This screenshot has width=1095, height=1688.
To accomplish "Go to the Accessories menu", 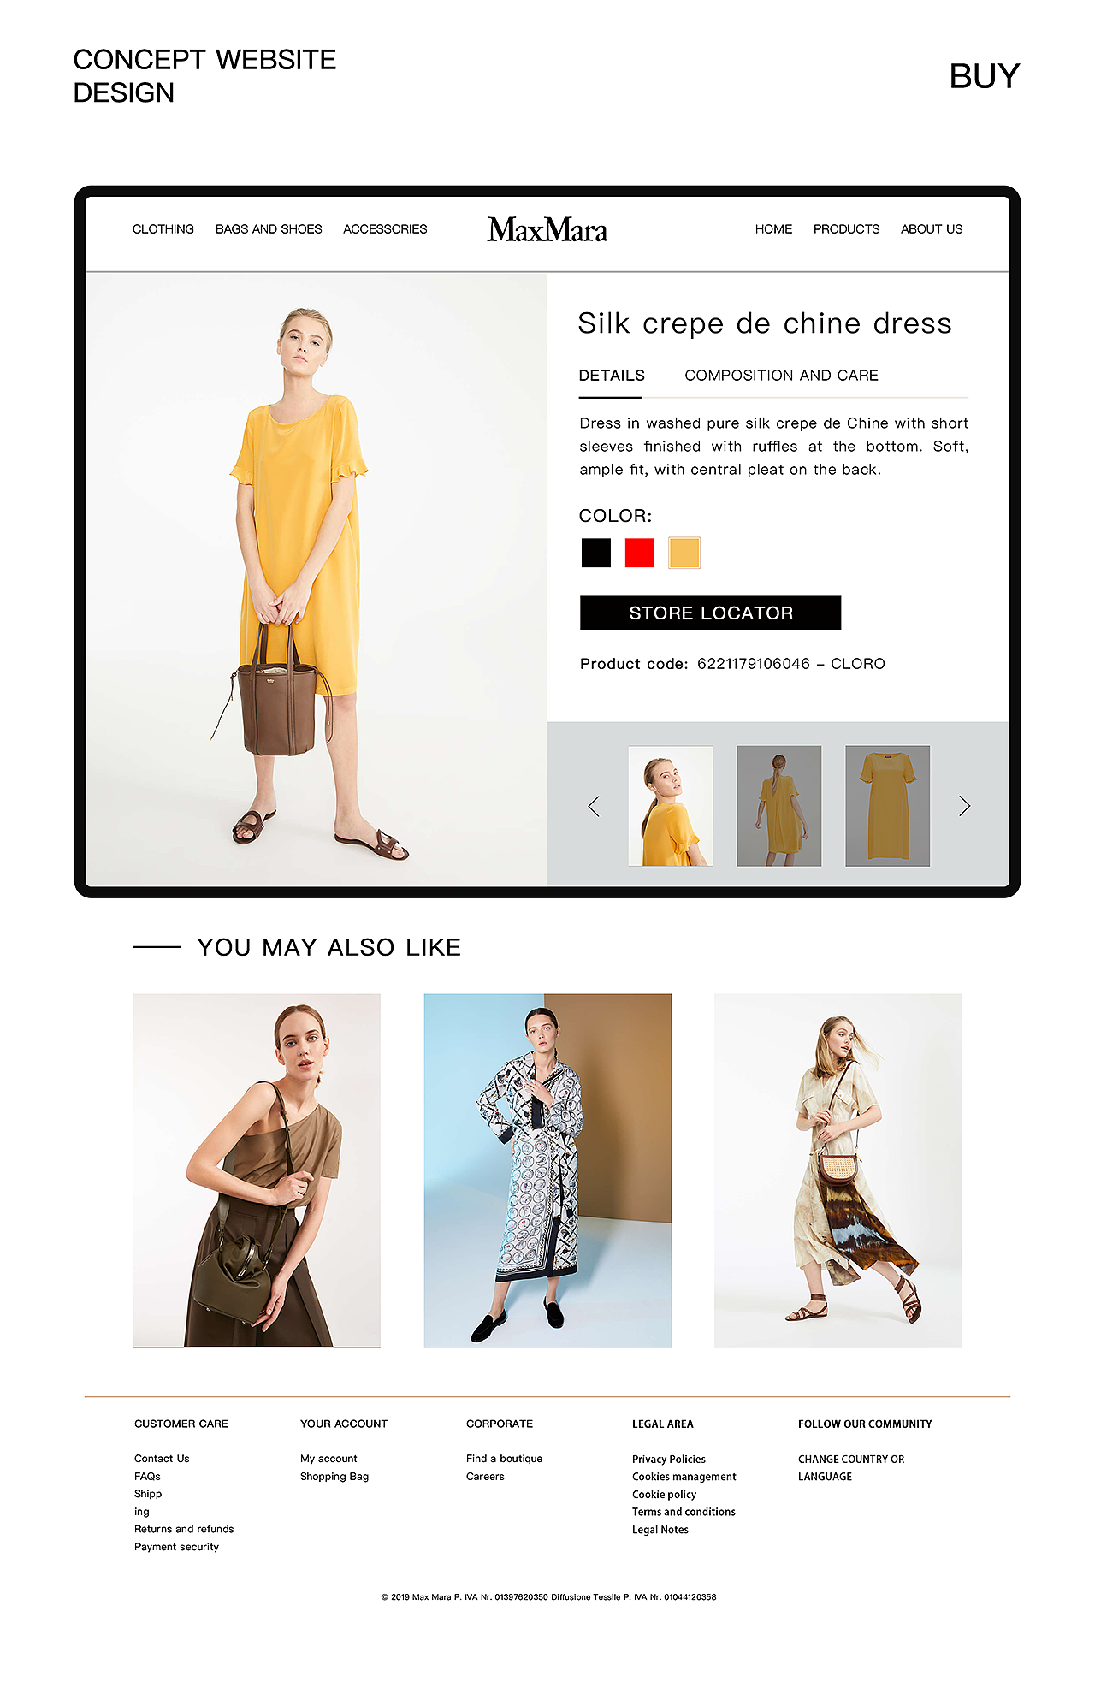I will click(385, 229).
